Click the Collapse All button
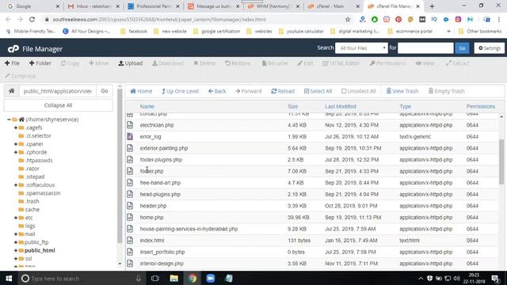Screen dimensions: 507x285 tap(58, 105)
